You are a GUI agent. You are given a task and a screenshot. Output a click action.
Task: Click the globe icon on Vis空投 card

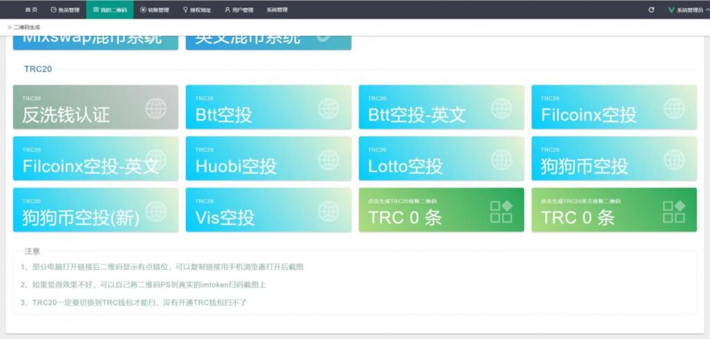[329, 211]
